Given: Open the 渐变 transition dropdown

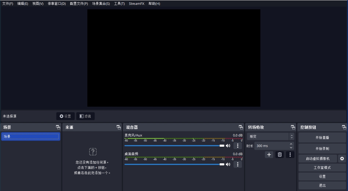Looking at the screenshot, I should [270, 136].
